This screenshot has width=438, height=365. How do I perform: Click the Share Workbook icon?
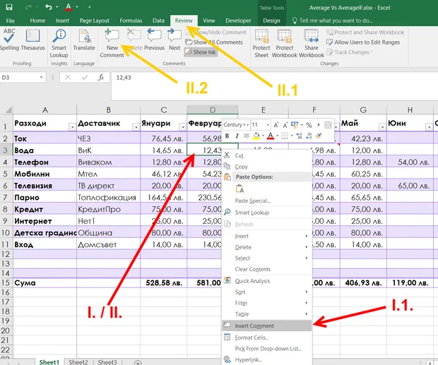[311, 36]
